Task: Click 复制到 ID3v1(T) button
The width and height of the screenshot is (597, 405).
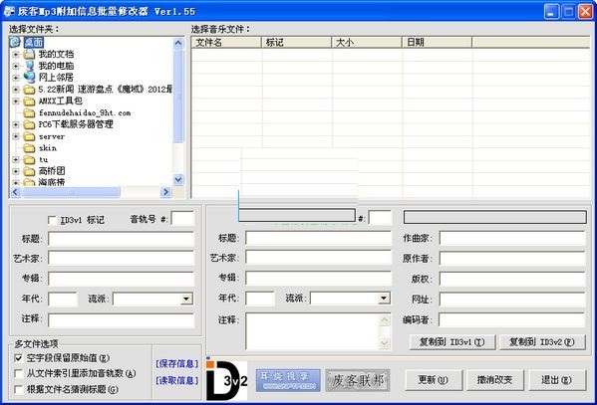Action: (x=452, y=342)
